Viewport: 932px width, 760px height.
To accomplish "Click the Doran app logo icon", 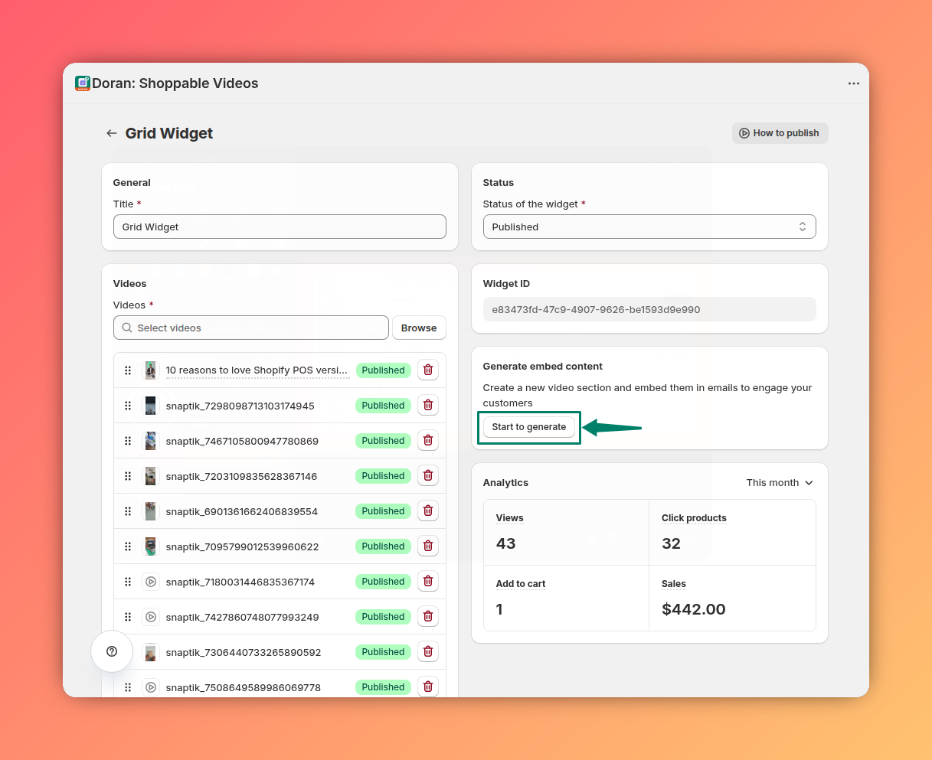I will 83,83.
